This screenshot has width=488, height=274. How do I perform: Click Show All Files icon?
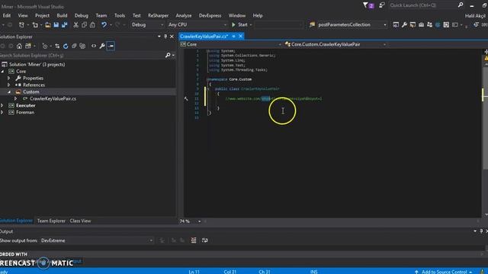[x=82, y=46]
